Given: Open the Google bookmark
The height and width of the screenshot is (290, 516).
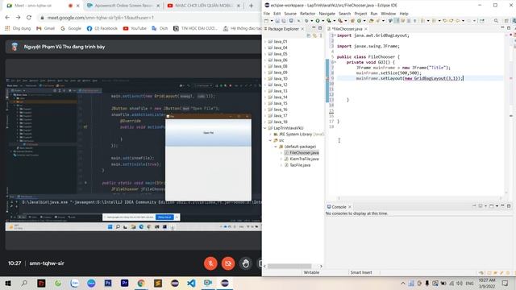Looking at the screenshot, I should pyautogui.click(x=71, y=29).
